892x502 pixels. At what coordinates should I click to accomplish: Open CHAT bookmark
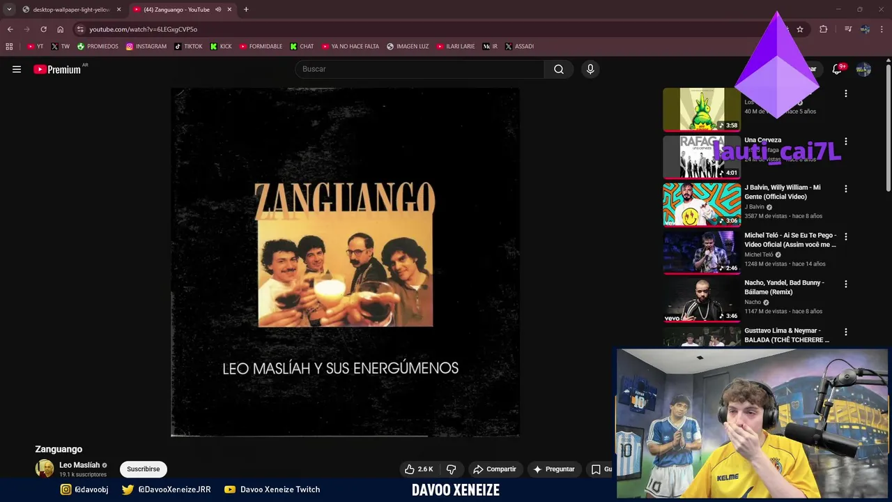[302, 47]
